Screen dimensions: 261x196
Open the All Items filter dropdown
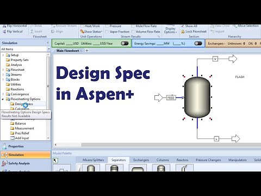click(48, 49)
